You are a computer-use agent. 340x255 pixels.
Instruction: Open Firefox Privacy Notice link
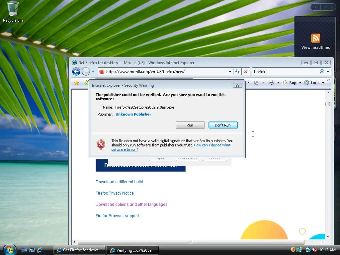coord(115,193)
